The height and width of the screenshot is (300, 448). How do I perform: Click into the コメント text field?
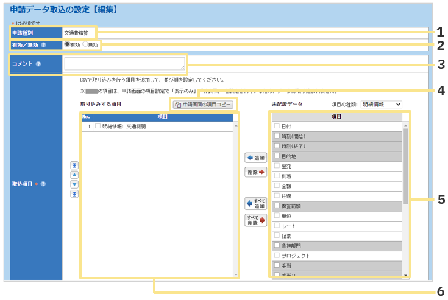pyautogui.click(x=124, y=64)
